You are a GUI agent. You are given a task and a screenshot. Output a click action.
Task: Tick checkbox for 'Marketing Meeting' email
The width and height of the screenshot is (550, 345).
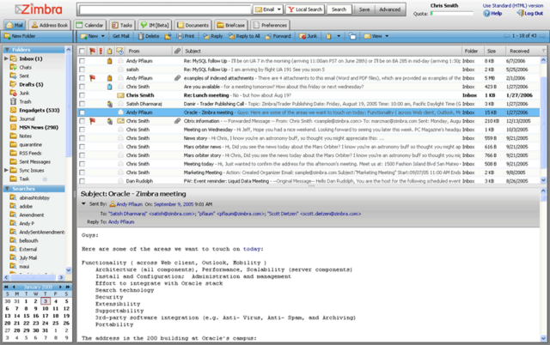tap(82, 172)
